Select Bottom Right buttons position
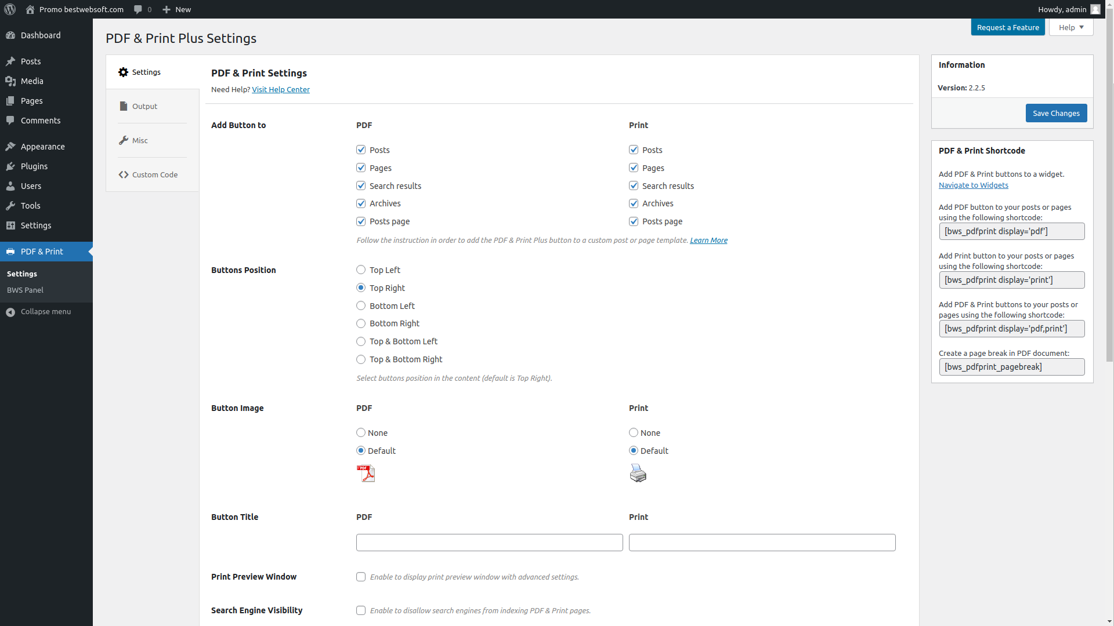 (x=361, y=323)
